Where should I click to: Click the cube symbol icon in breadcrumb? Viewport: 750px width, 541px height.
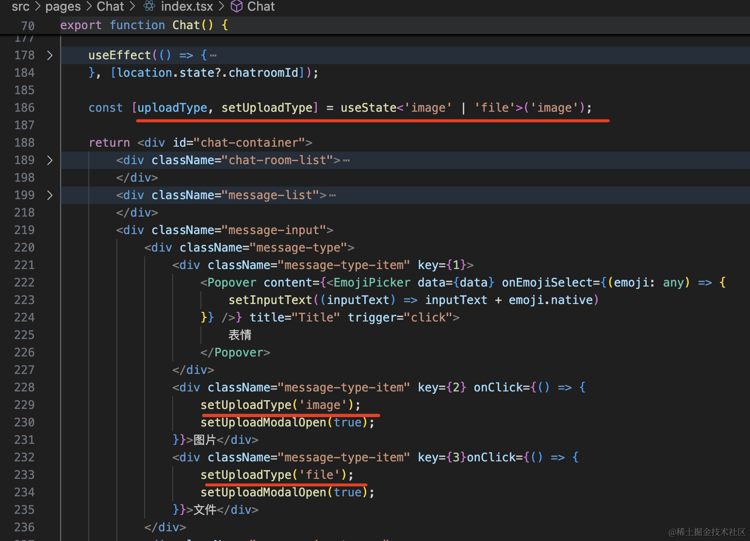(236, 6)
